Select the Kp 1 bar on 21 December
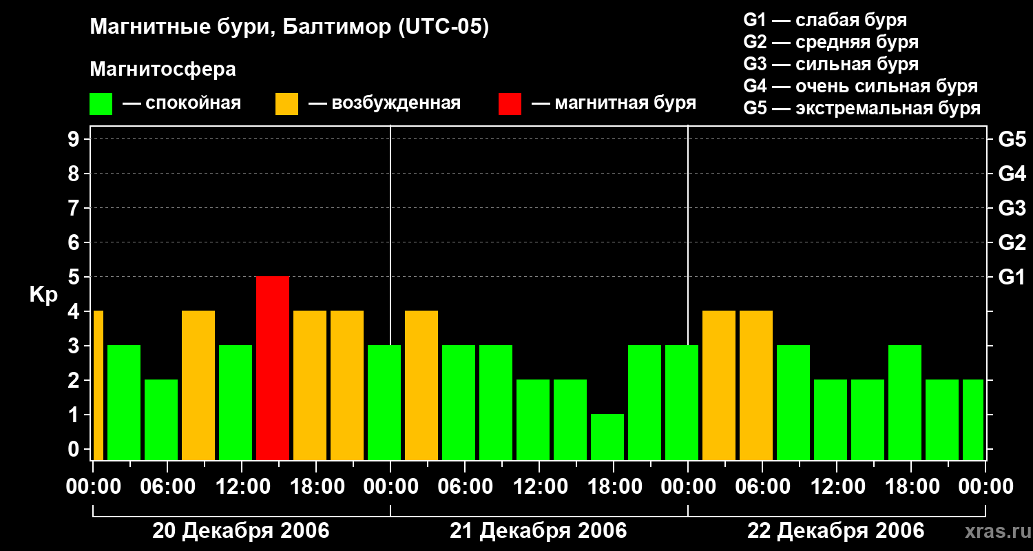 (607, 437)
